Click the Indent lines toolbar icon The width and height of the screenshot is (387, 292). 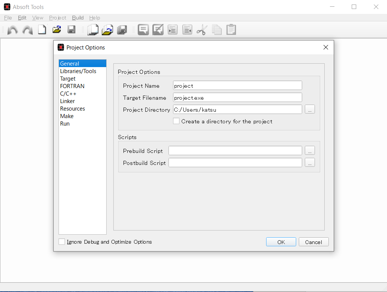click(173, 30)
